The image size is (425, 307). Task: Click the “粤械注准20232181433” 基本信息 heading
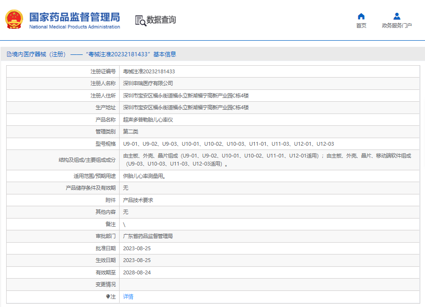(x=131, y=54)
